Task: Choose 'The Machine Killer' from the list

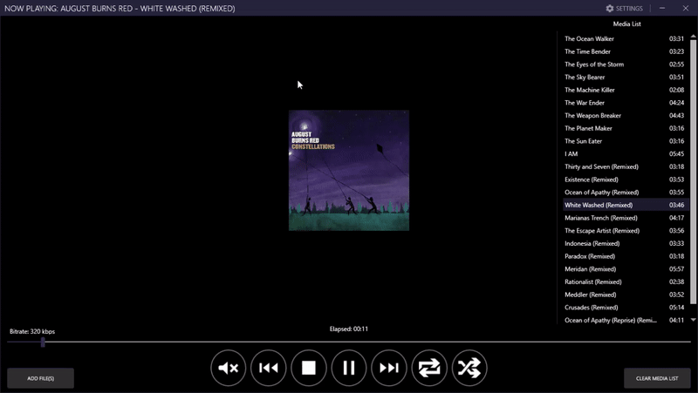Action: click(624, 90)
